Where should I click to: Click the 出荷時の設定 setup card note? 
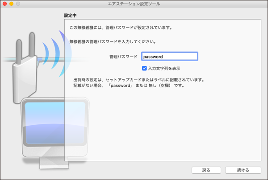tap(138, 80)
